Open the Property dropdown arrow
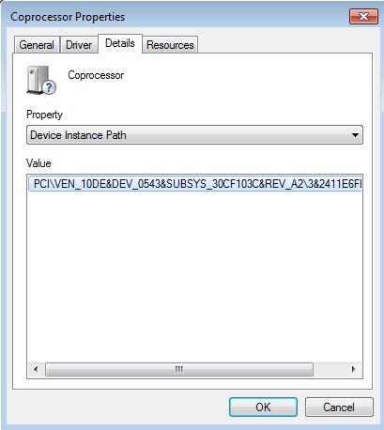 coord(355,135)
